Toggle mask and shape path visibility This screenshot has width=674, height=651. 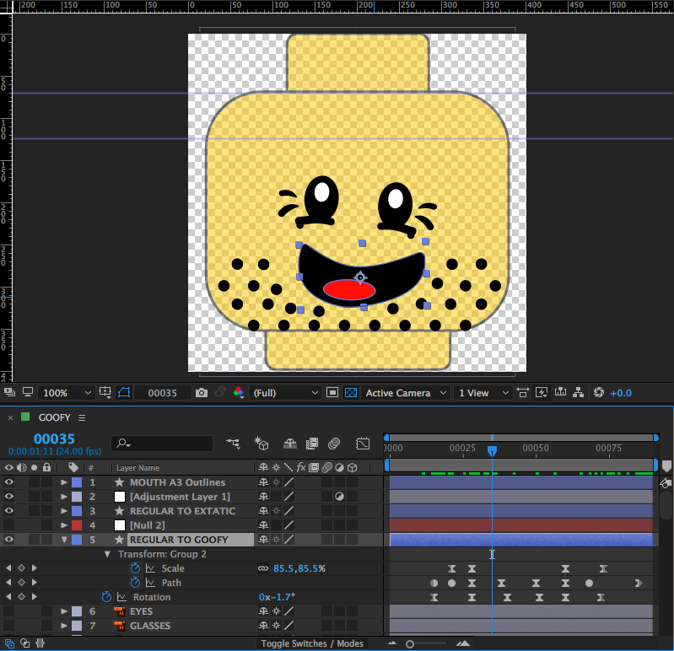tap(124, 393)
